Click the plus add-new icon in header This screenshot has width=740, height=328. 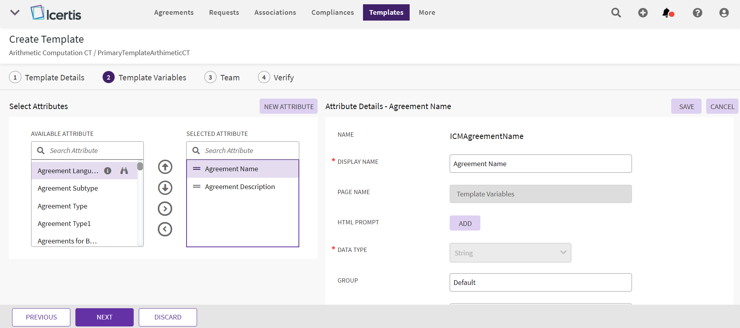click(x=643, y=13)
